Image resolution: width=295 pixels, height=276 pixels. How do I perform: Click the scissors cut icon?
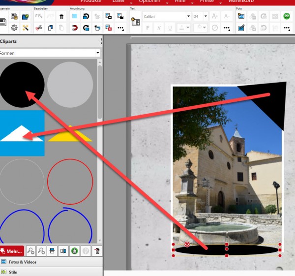(x=39, y=28)
